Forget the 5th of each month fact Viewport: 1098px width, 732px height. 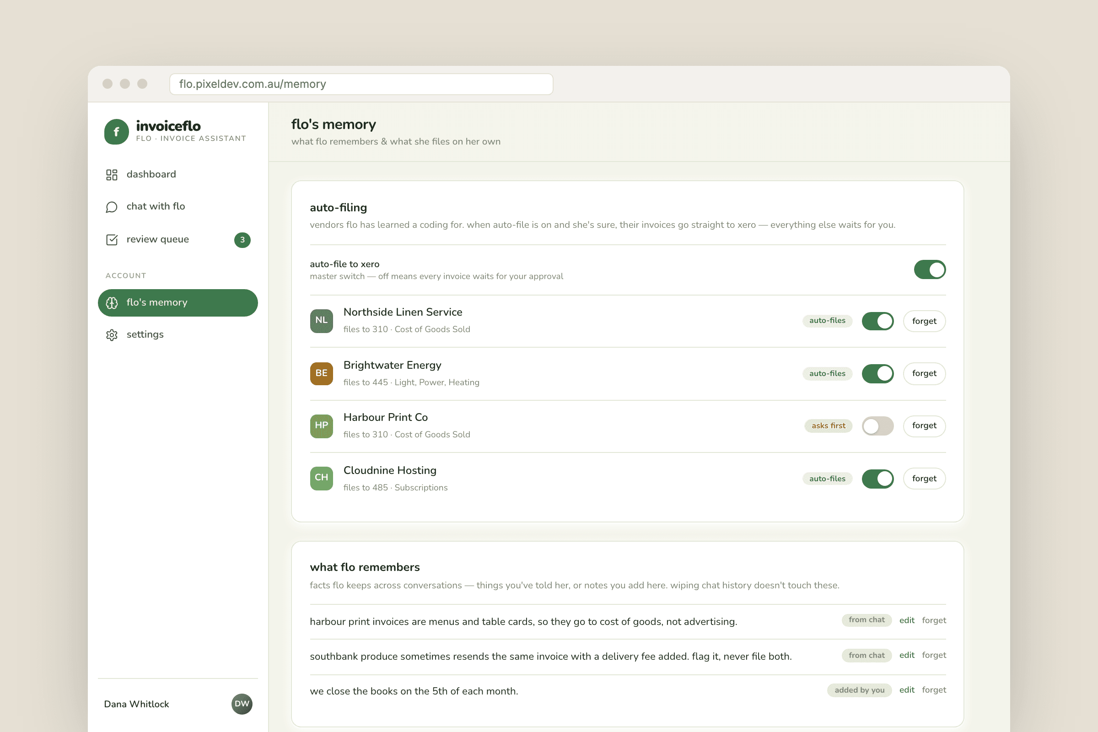[934, 689]
